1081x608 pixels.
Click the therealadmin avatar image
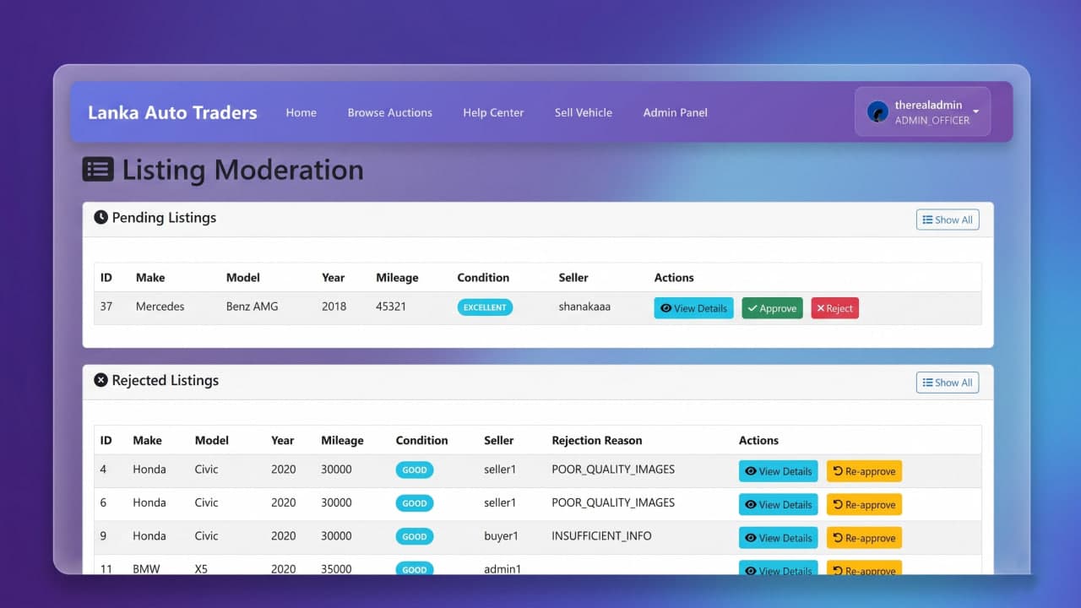[877, 111]
